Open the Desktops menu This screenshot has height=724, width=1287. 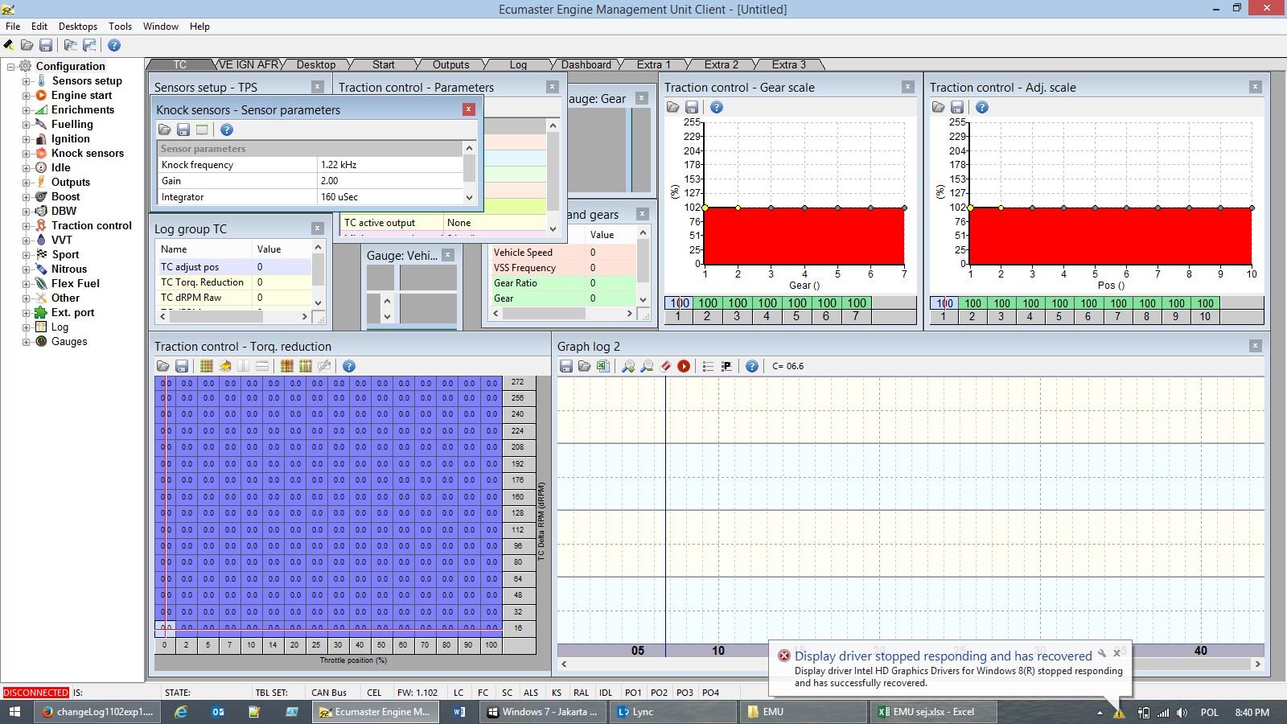[x=77, y=27]
